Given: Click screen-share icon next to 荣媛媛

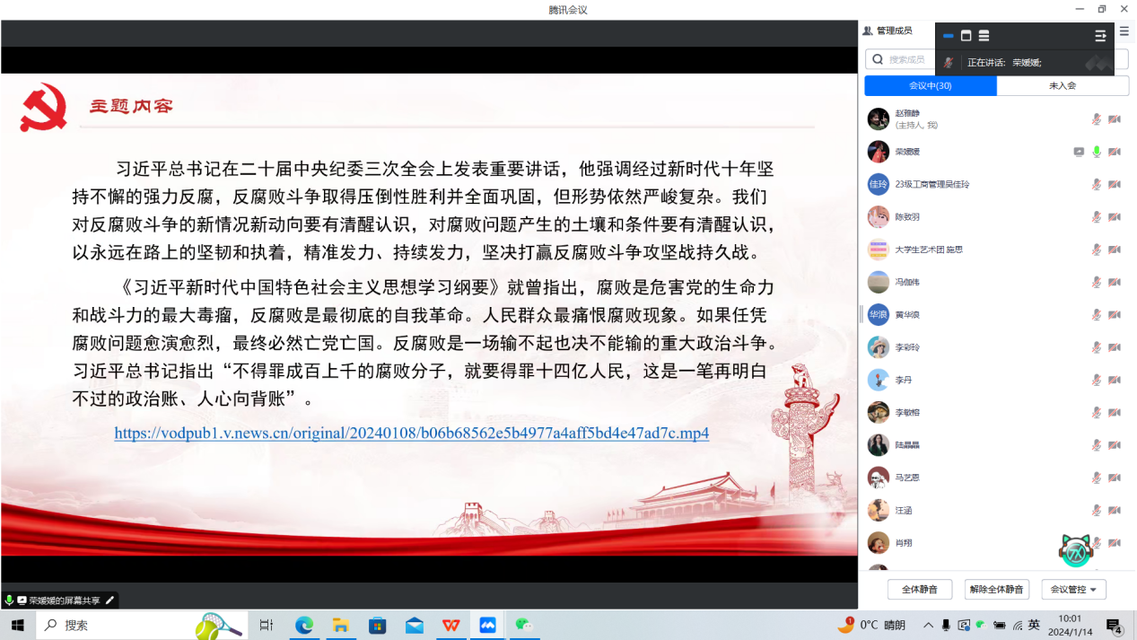Looking at the screenshot, I should 1079,152.
